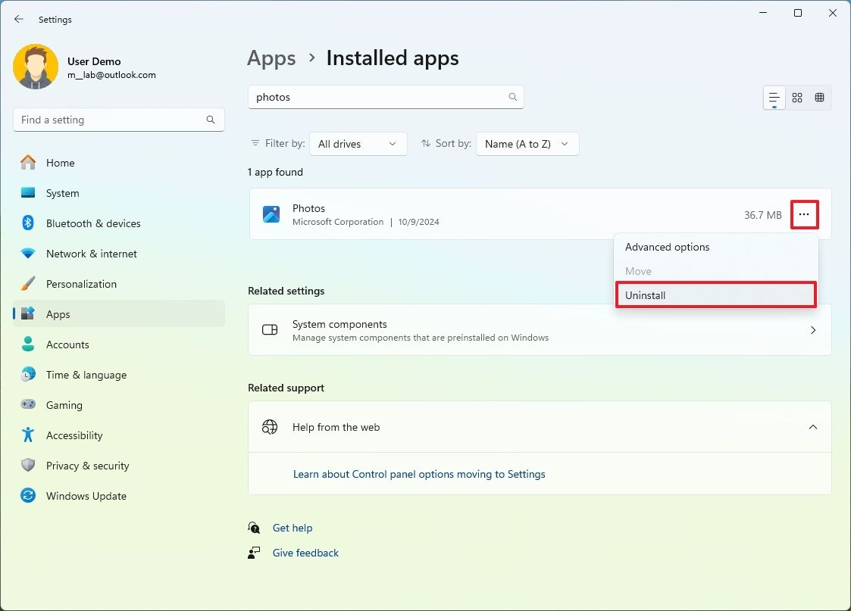The image size is (851, 611).
Task: Select Advanced options from the context menu
Action: 667,247
